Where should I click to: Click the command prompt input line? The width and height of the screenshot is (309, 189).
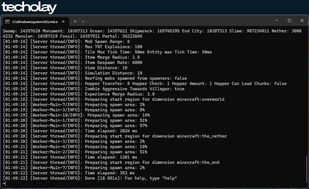[154, 183]
